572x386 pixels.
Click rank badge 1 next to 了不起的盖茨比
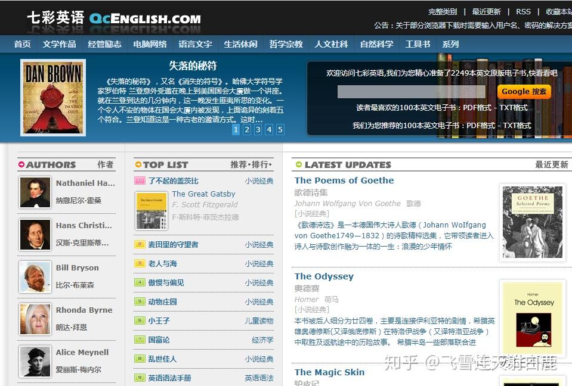click(x=139, y=180)
